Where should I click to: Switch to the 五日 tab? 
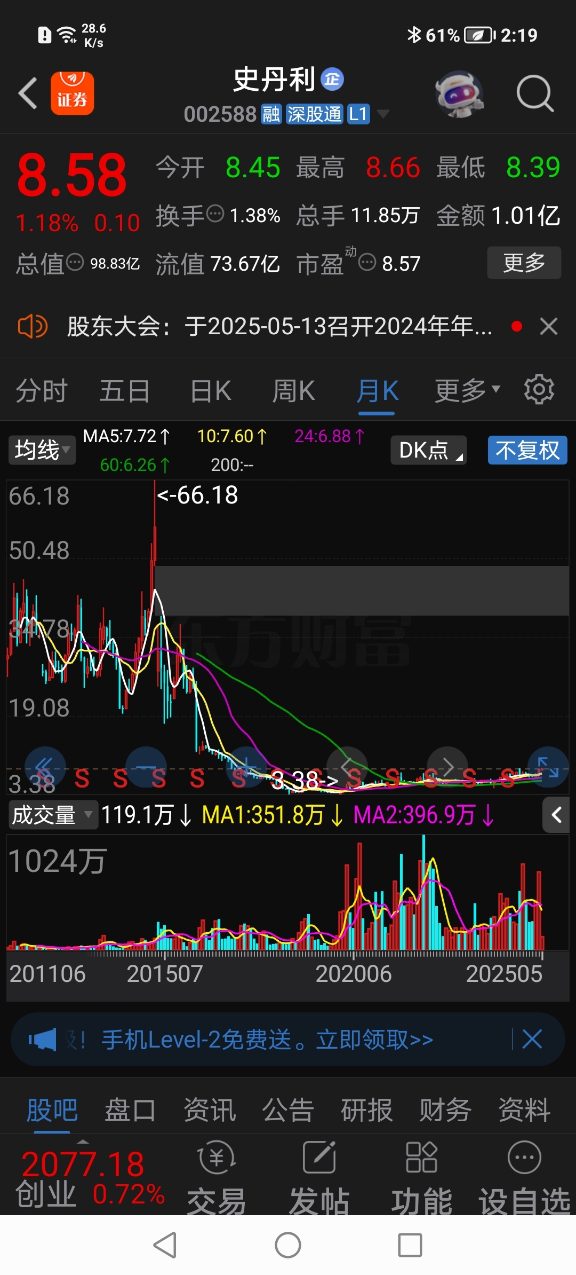125,390
